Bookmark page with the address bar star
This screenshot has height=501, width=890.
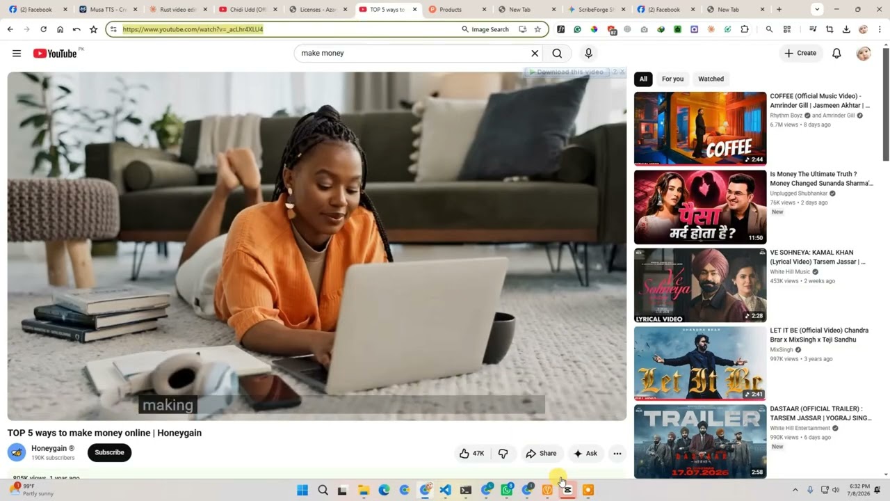coord(537,29)
